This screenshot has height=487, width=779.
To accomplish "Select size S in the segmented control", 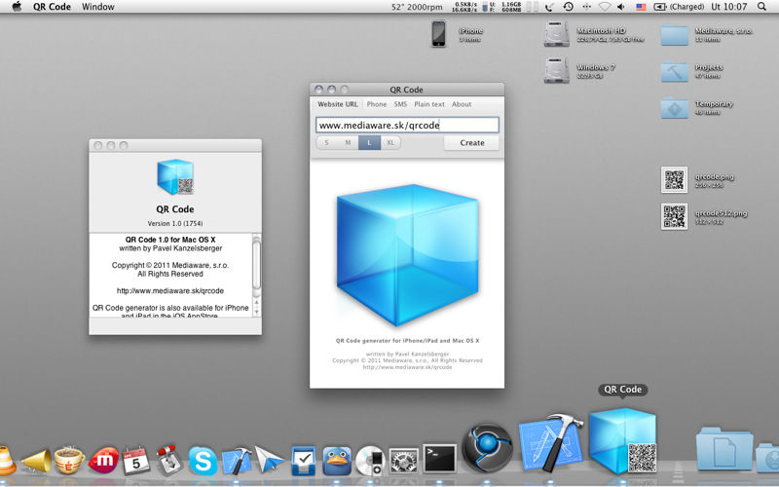I will [326, 142].
